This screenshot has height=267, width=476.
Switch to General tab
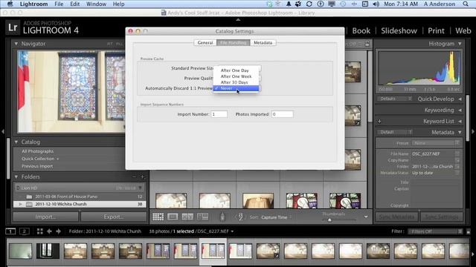coord(205,43)
